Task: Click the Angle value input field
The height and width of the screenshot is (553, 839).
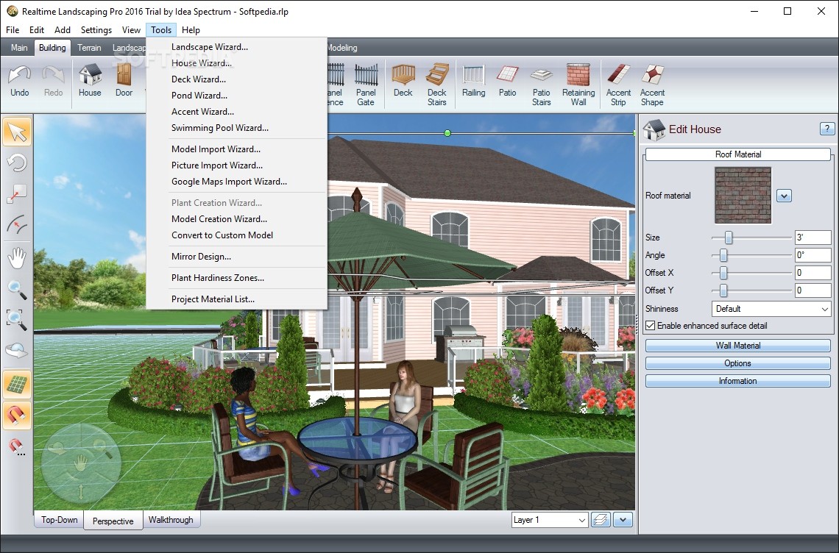Action: pos(813,255)
